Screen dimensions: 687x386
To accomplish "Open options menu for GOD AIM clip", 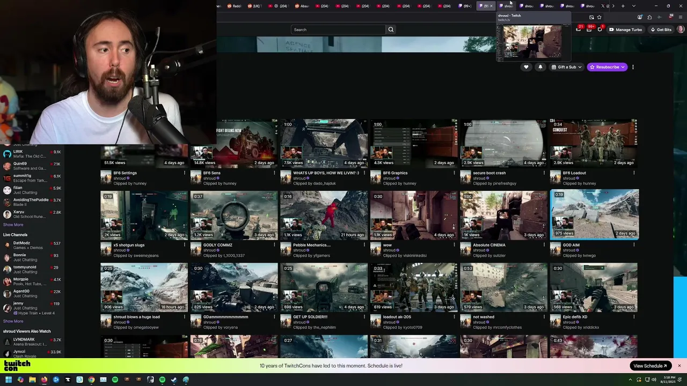I will [634, 245].
